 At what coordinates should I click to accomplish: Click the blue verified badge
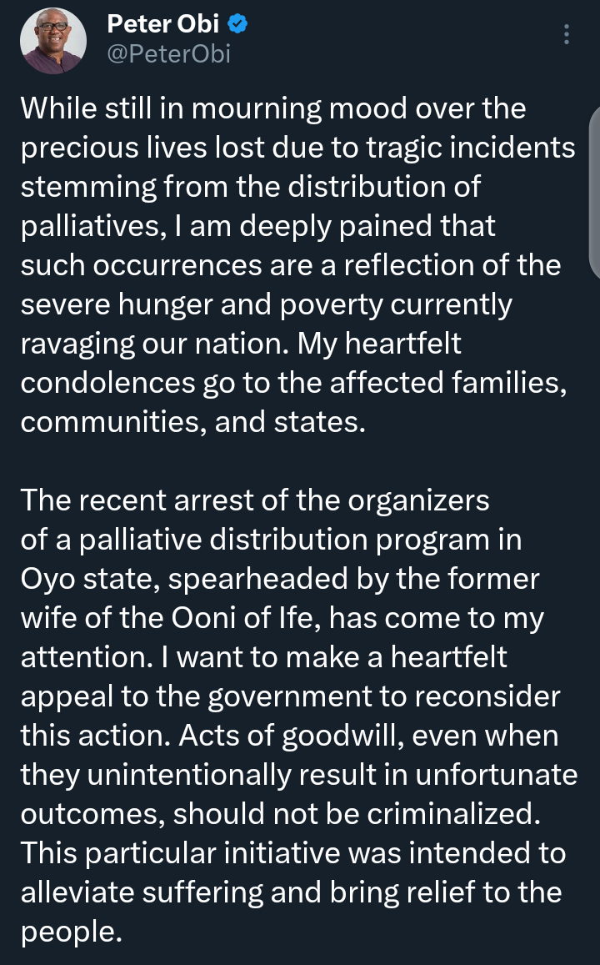237,24
